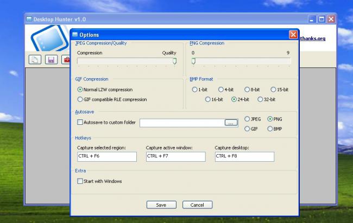Click the red toolbox icon in Desktop Hunter toolbar
This screenshot has width=353, height=223.
click(x=66, y=60)
